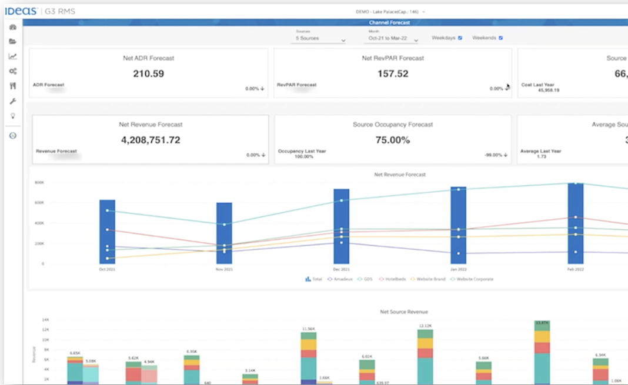Viewport: 628px width, 385px height.
Task: Toggle the Total bar chart legend icon
Action: [x=308, y=279]
